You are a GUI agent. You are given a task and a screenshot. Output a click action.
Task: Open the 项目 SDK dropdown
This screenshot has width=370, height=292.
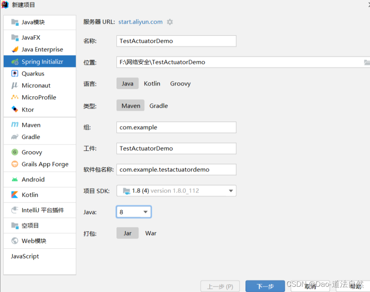(x=176, y=191)
